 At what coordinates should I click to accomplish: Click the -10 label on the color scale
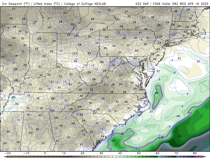[x=26, y=153]
